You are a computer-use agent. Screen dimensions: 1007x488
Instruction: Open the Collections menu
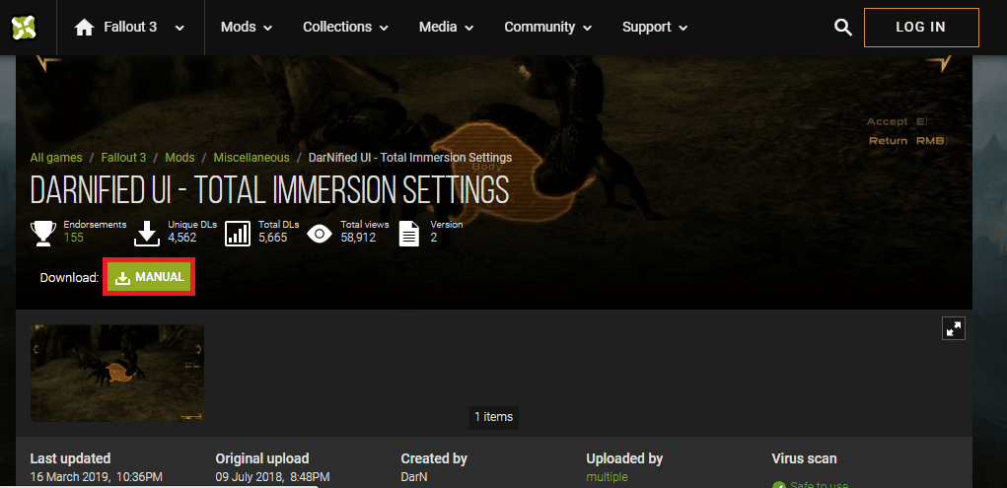[x=345, y=27]
